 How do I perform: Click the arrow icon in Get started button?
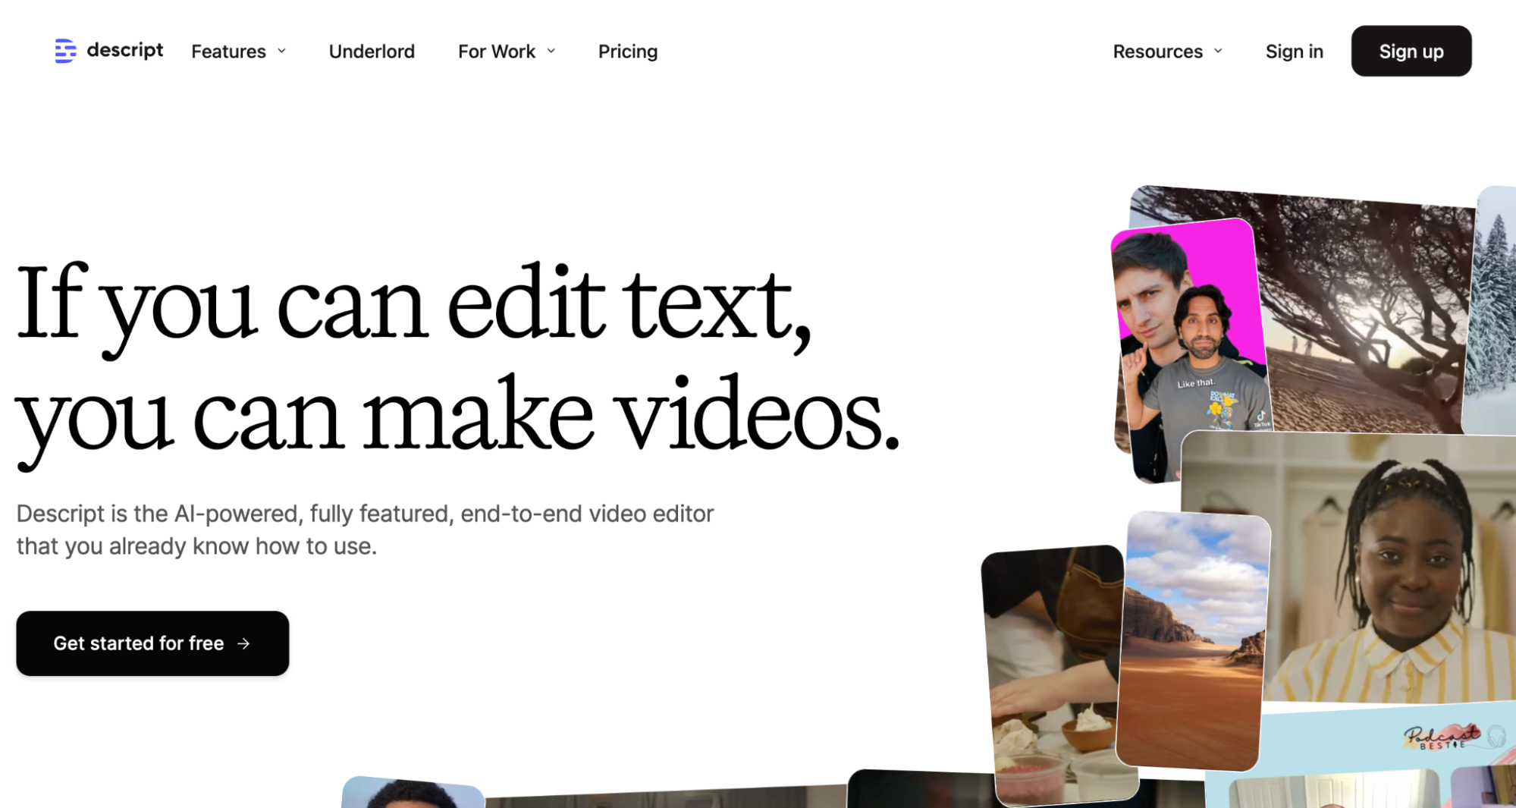pos(243,643)
